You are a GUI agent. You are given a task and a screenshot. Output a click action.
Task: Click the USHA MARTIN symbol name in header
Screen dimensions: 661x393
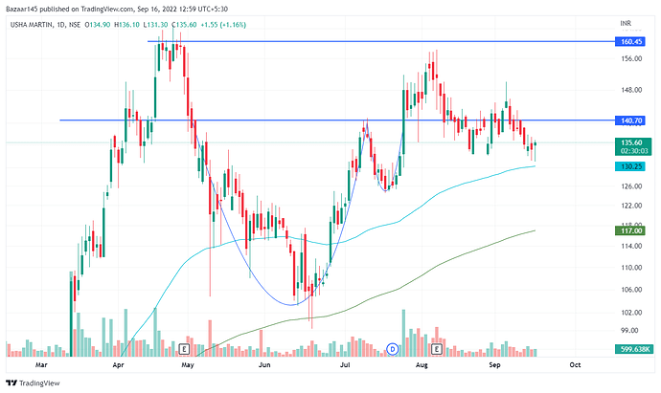coord(32,25)
